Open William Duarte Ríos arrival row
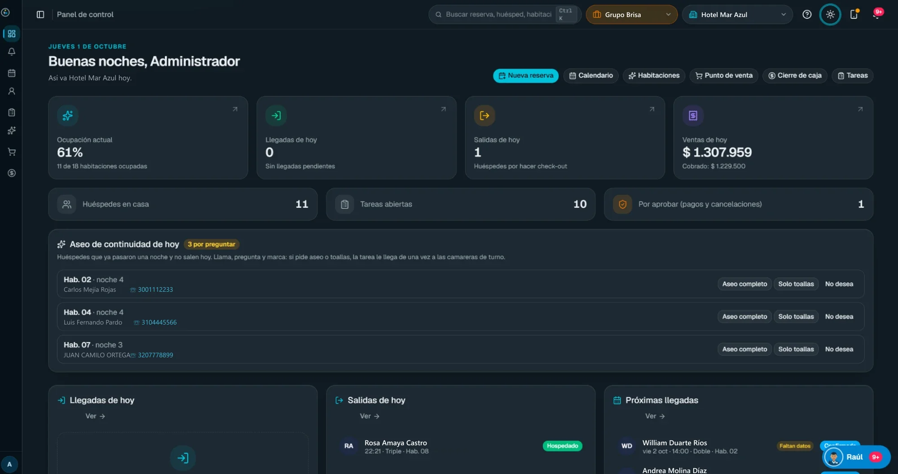 coord(739,446)
